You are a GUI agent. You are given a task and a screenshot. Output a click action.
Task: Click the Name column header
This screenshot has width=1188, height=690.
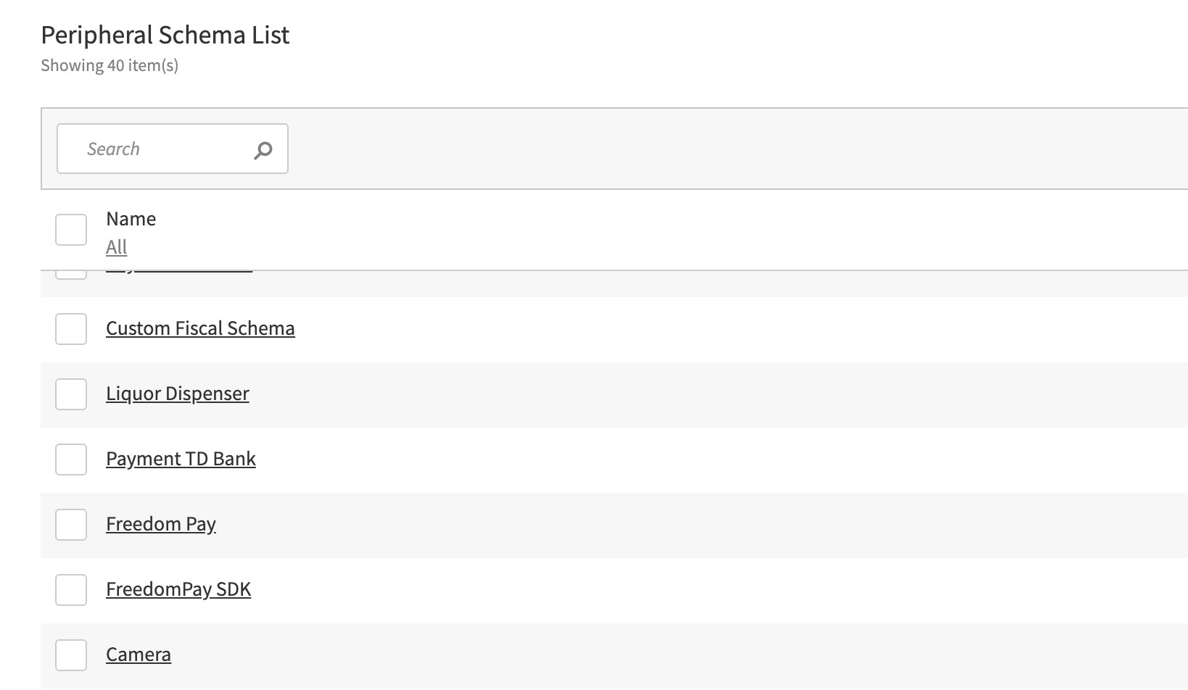(x=131, y=219)
